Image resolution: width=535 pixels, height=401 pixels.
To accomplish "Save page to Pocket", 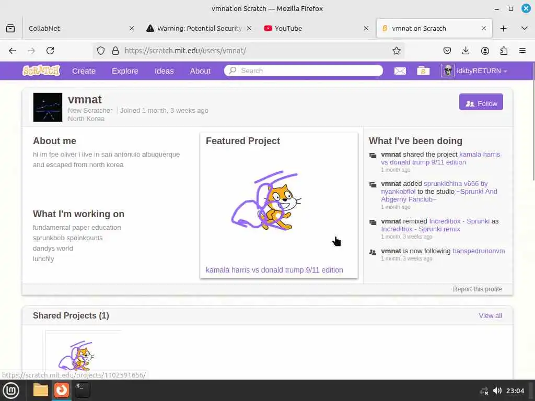I will click(x=447, y=51).
